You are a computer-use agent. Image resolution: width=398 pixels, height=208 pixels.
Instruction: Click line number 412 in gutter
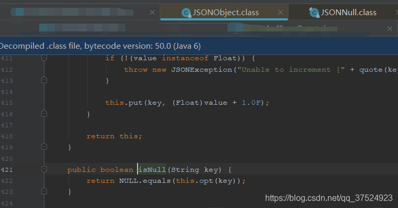point(7,70)
